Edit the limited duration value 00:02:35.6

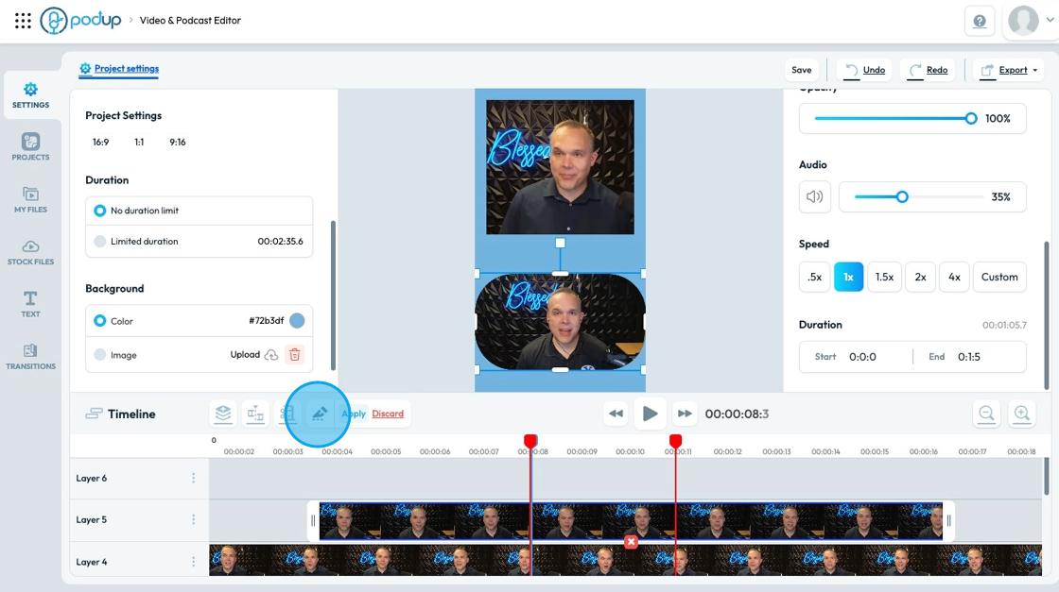coord(280,242)
